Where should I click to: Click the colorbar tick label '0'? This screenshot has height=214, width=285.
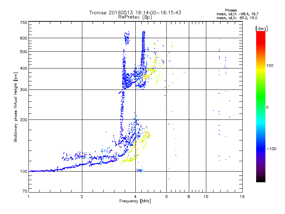267,107
